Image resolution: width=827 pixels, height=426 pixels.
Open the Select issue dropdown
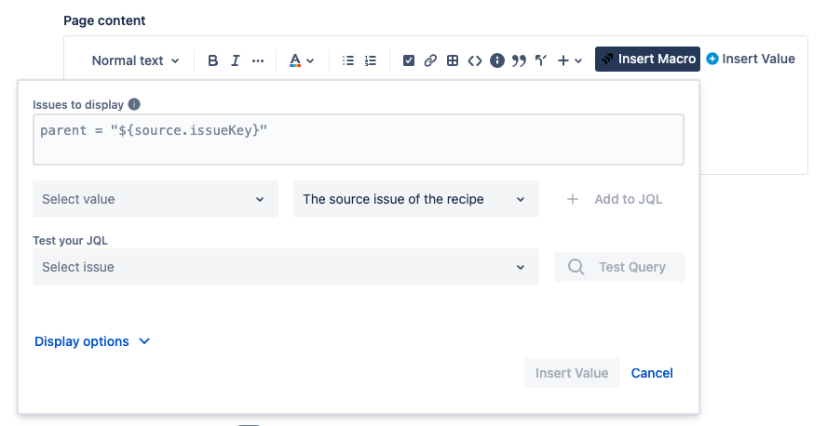(285, 267)
